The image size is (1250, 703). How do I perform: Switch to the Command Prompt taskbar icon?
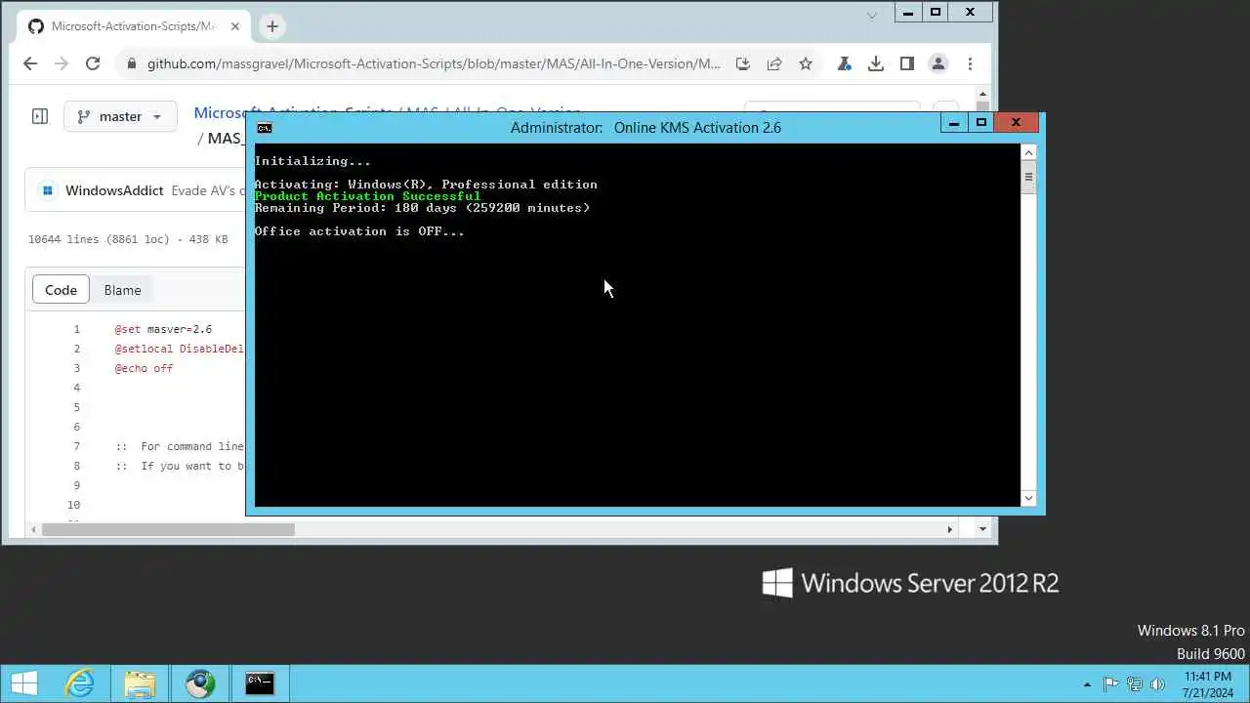coord(260,683)
